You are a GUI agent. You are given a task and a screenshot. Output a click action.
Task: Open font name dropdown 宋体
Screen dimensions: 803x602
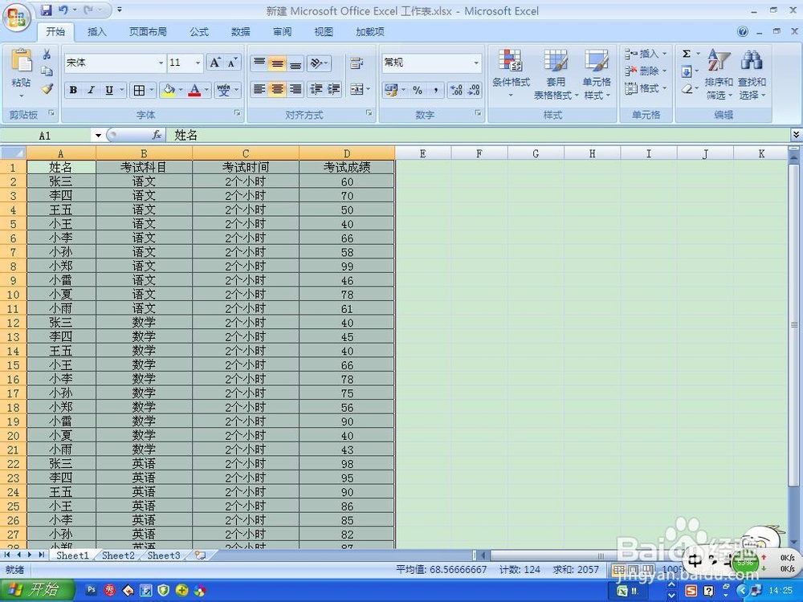tap(161, 63)
